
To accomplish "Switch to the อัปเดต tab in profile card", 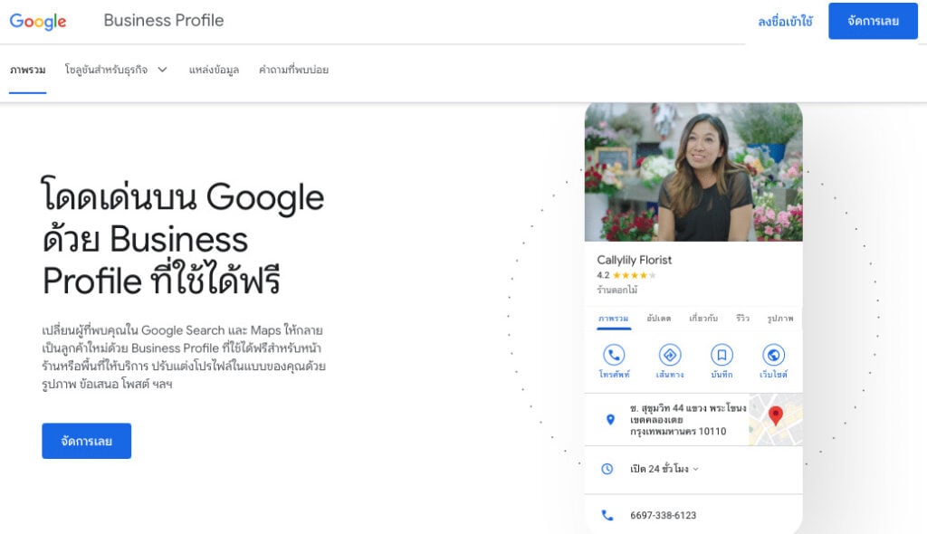I will click(x=659, y=319).
